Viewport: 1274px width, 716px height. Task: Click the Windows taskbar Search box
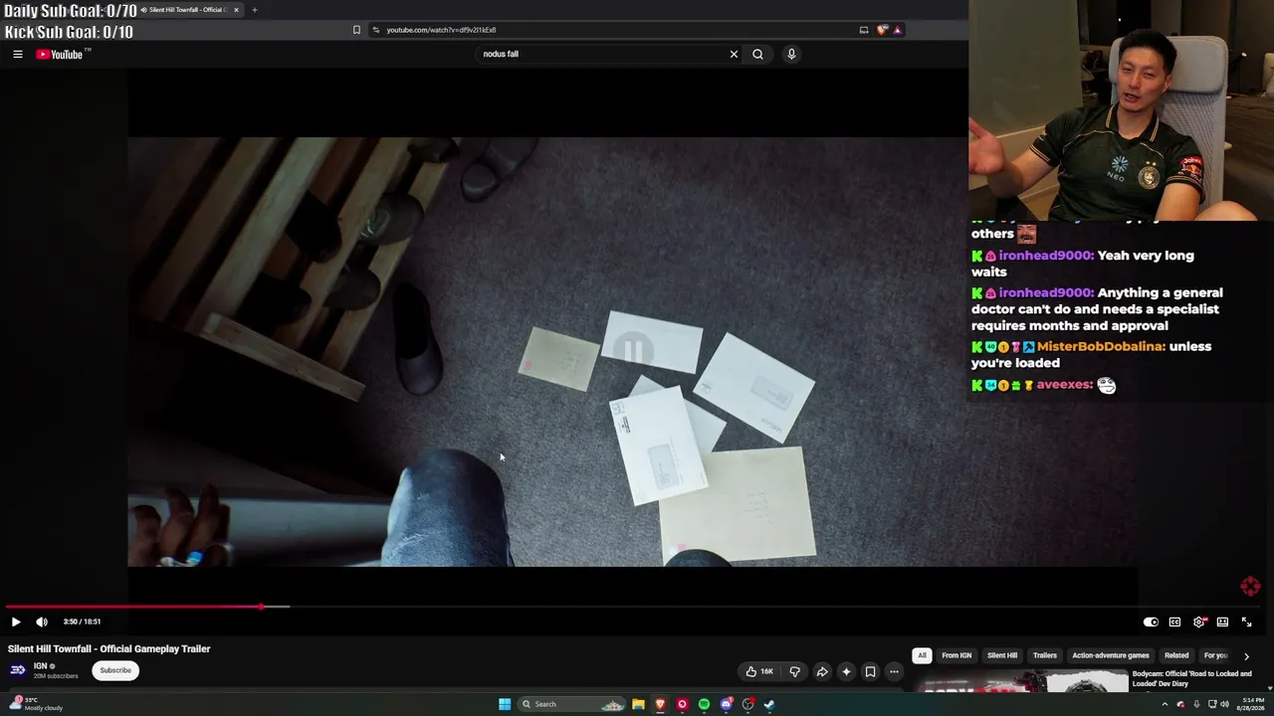tap(571, 704)
